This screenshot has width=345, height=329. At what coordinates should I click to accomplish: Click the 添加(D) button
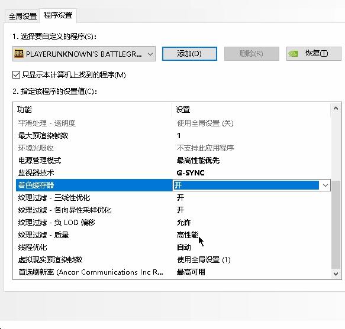189,54
